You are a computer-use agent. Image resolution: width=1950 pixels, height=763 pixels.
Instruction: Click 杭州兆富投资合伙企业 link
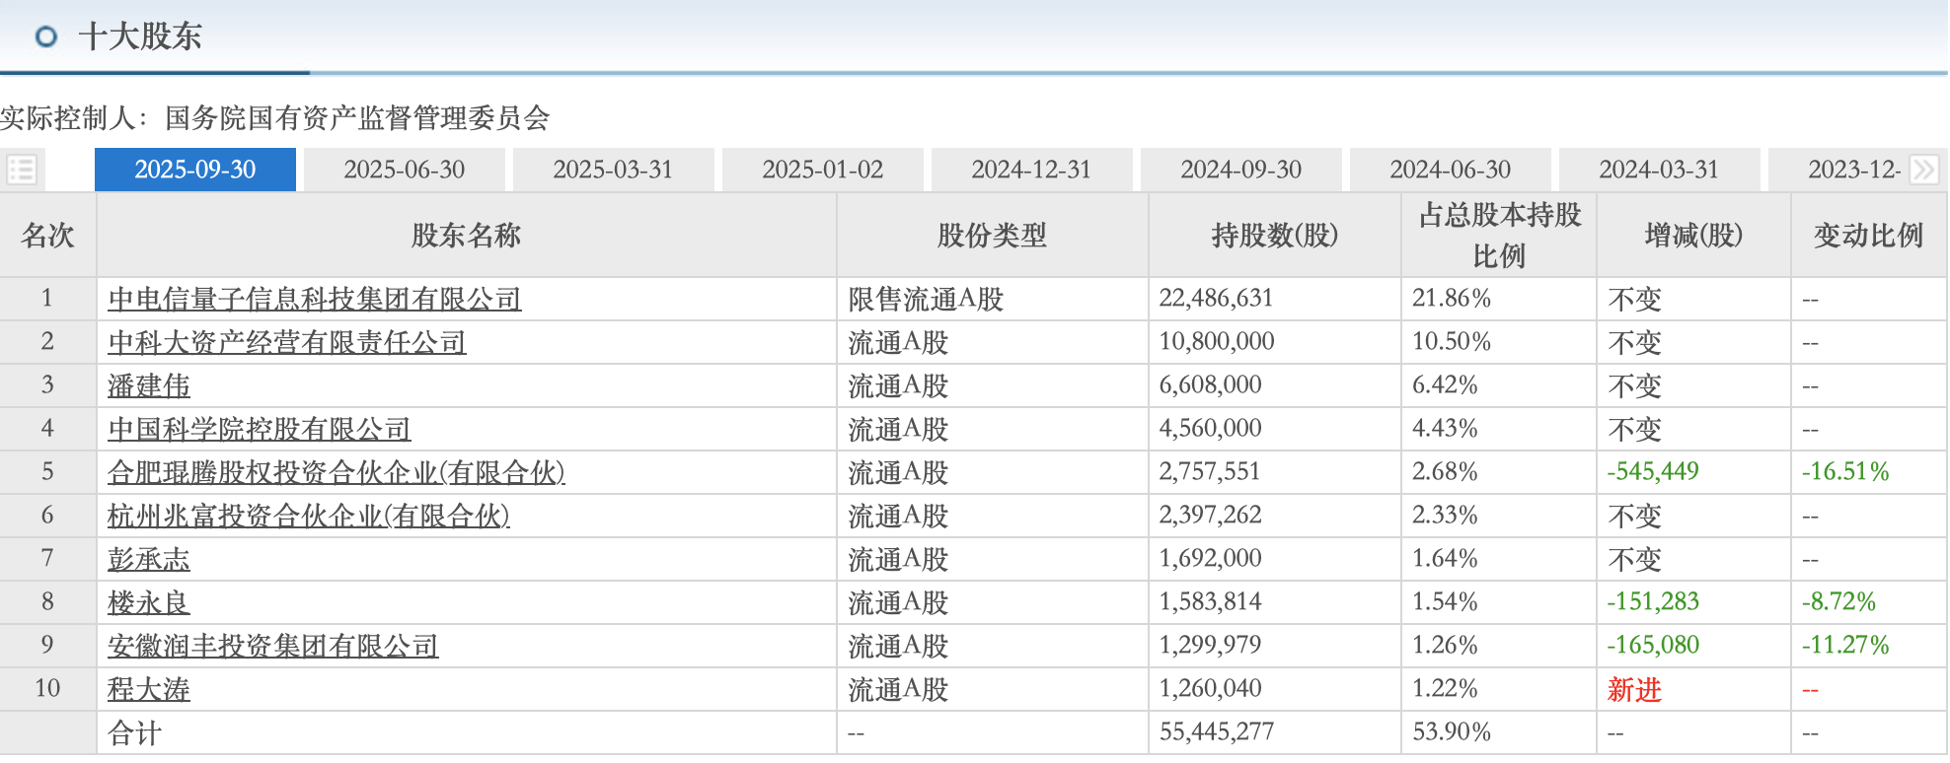pos(308,516)
